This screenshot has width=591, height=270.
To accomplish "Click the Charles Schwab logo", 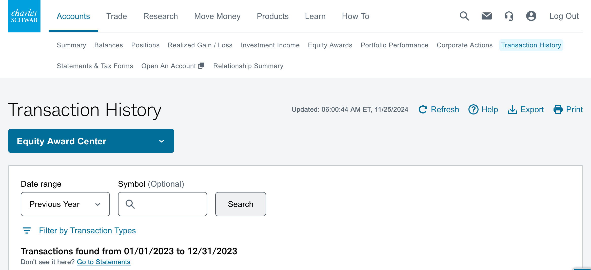I will click(x=24, y=16).
